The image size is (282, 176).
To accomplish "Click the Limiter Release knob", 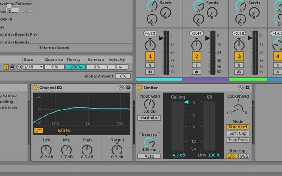I will click(149, 143).
